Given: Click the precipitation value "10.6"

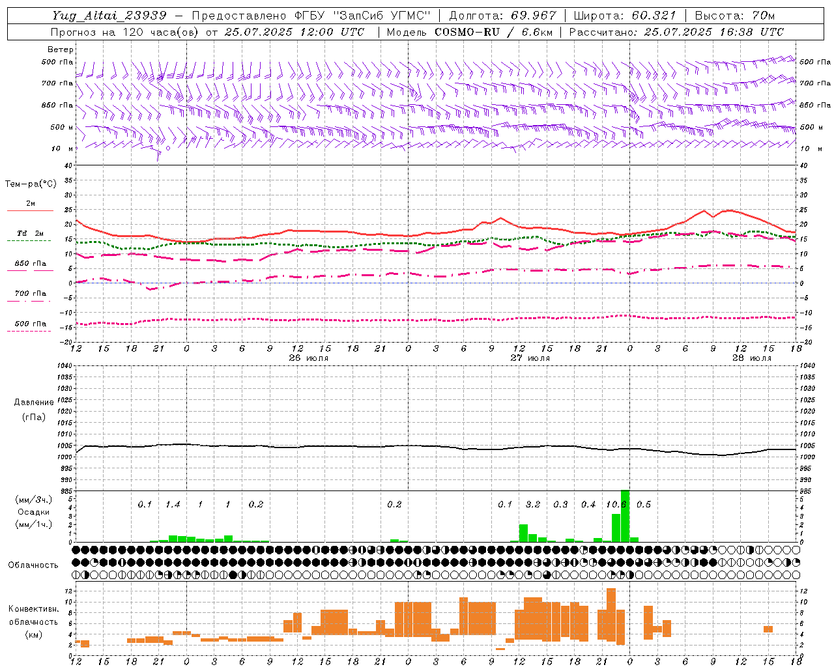Looking at the screenshot, I should [x=616, y=505].
